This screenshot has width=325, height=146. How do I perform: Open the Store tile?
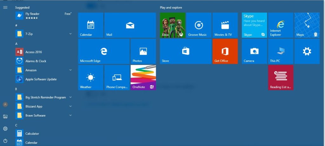185,51
